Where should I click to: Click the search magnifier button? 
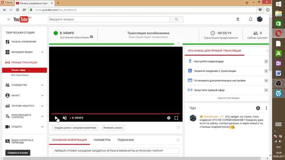pos(176,19)
